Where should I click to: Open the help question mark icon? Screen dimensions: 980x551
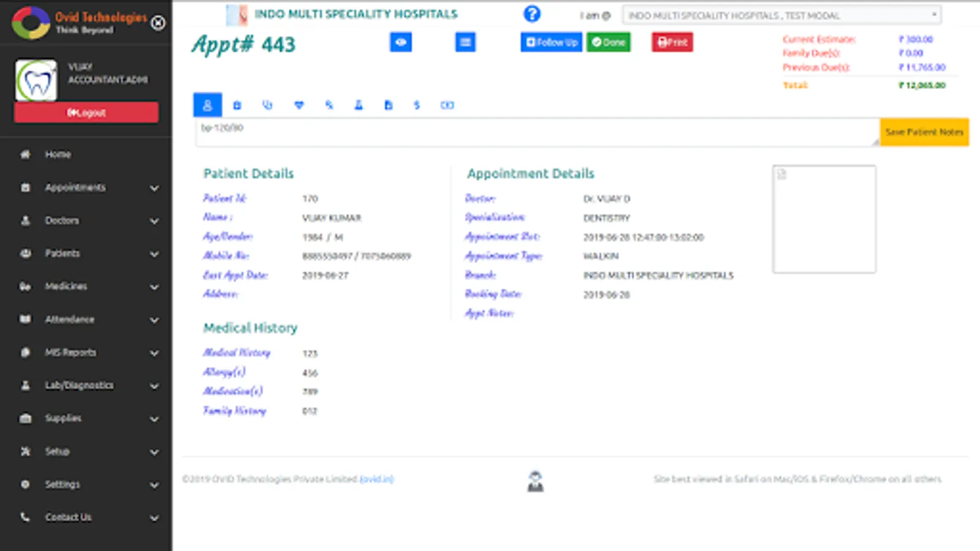[x=532, y=14]
